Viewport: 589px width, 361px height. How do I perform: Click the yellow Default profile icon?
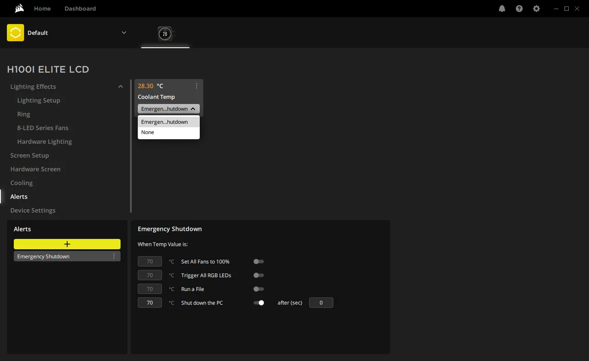(15, 33)
